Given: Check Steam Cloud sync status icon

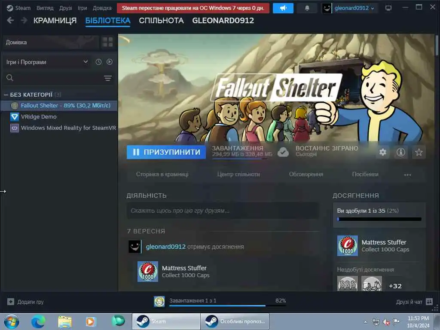Looking at the screenshot, I should click(283, 152).
